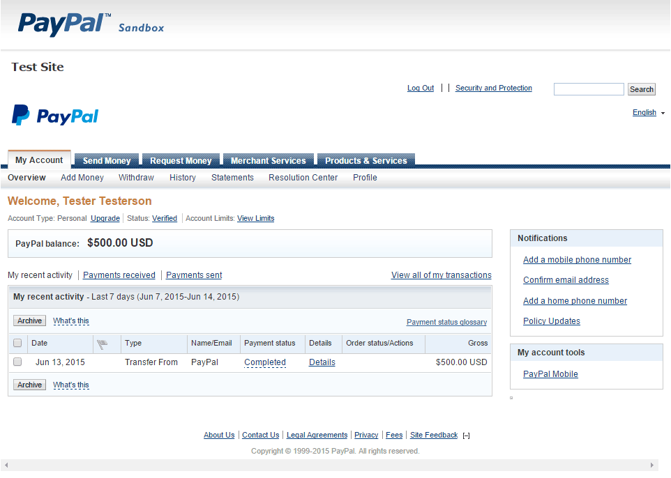Image resolution: width=671 pixels, height=478 pixels.
Task: Click the Archive button above the table
Action: 29,321
